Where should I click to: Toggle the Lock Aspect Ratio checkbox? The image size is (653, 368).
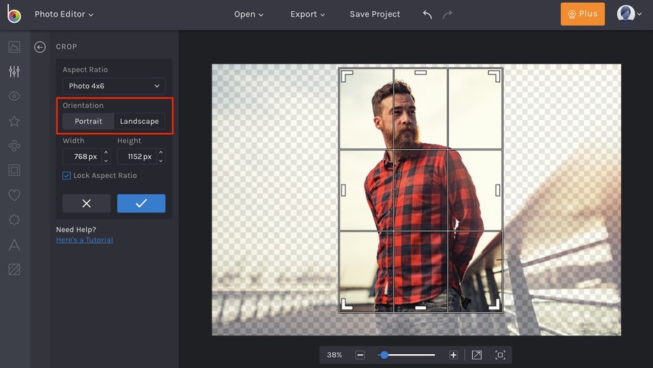[66, 175]
